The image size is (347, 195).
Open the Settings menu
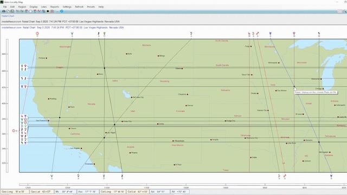point(67,7)
